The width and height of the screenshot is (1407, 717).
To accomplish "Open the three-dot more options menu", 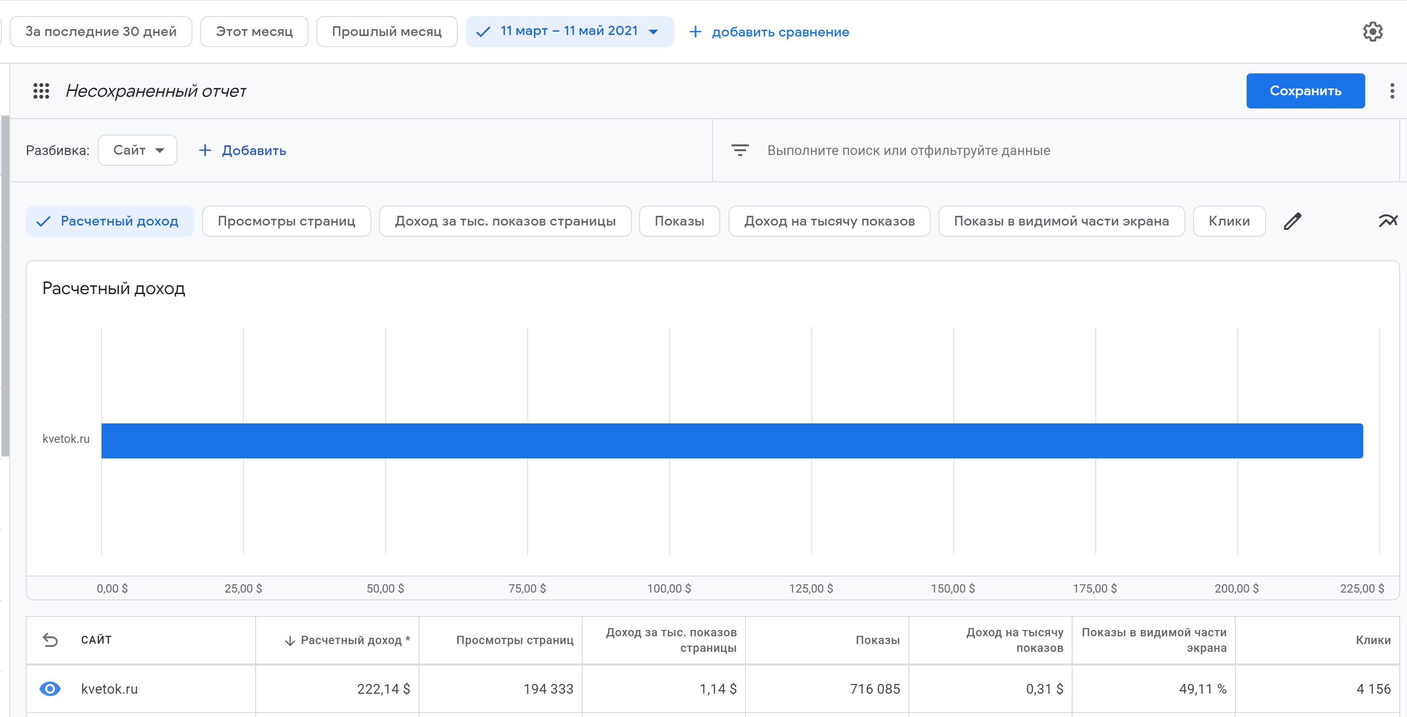I will [1392, 91].
